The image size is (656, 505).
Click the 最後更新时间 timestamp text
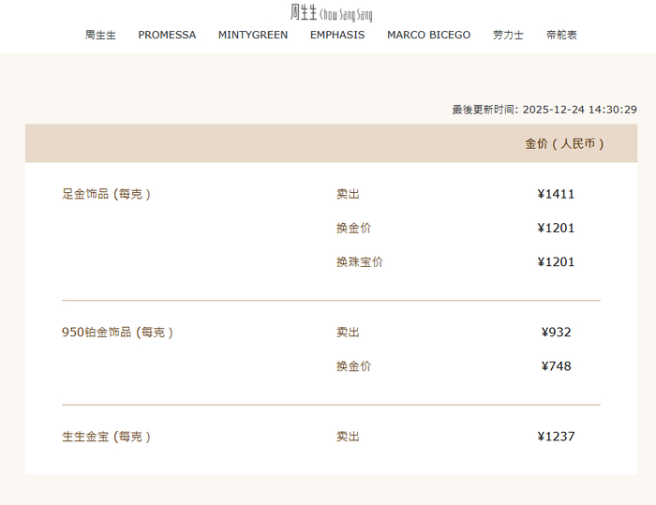[x=544, y=110]
